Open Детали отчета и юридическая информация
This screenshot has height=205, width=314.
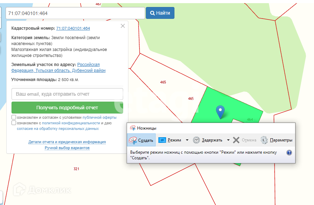pyautogui.click(x=67, y=142)
